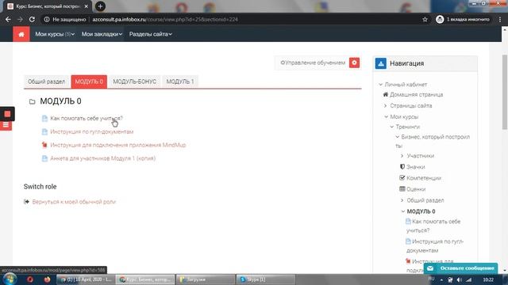Click red file icon beside MindMup instruction
The width and height of the screenshot is (508, 285).
pyautogui.click(x=44, y=145)
